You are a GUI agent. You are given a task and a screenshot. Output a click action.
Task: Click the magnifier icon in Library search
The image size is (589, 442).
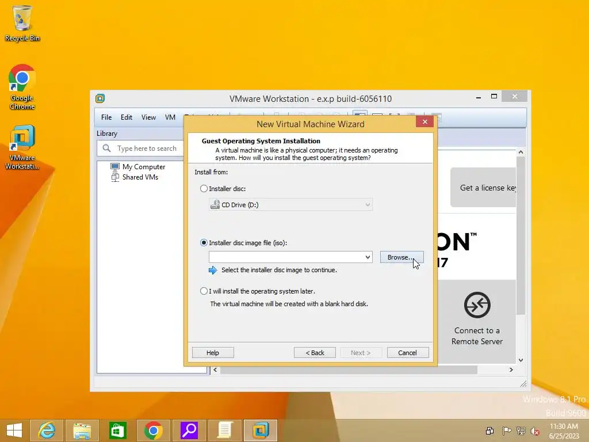point(106,148)
